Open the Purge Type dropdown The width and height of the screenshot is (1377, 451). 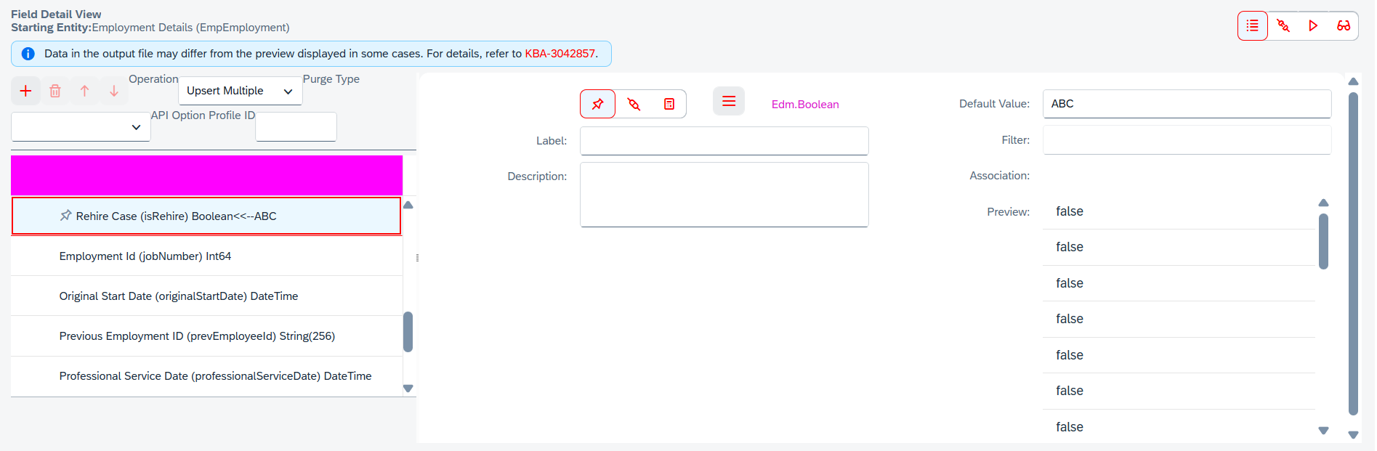81,127
